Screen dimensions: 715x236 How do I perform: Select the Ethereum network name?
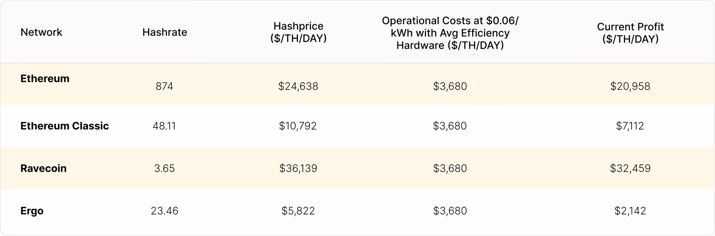(45, 79)
